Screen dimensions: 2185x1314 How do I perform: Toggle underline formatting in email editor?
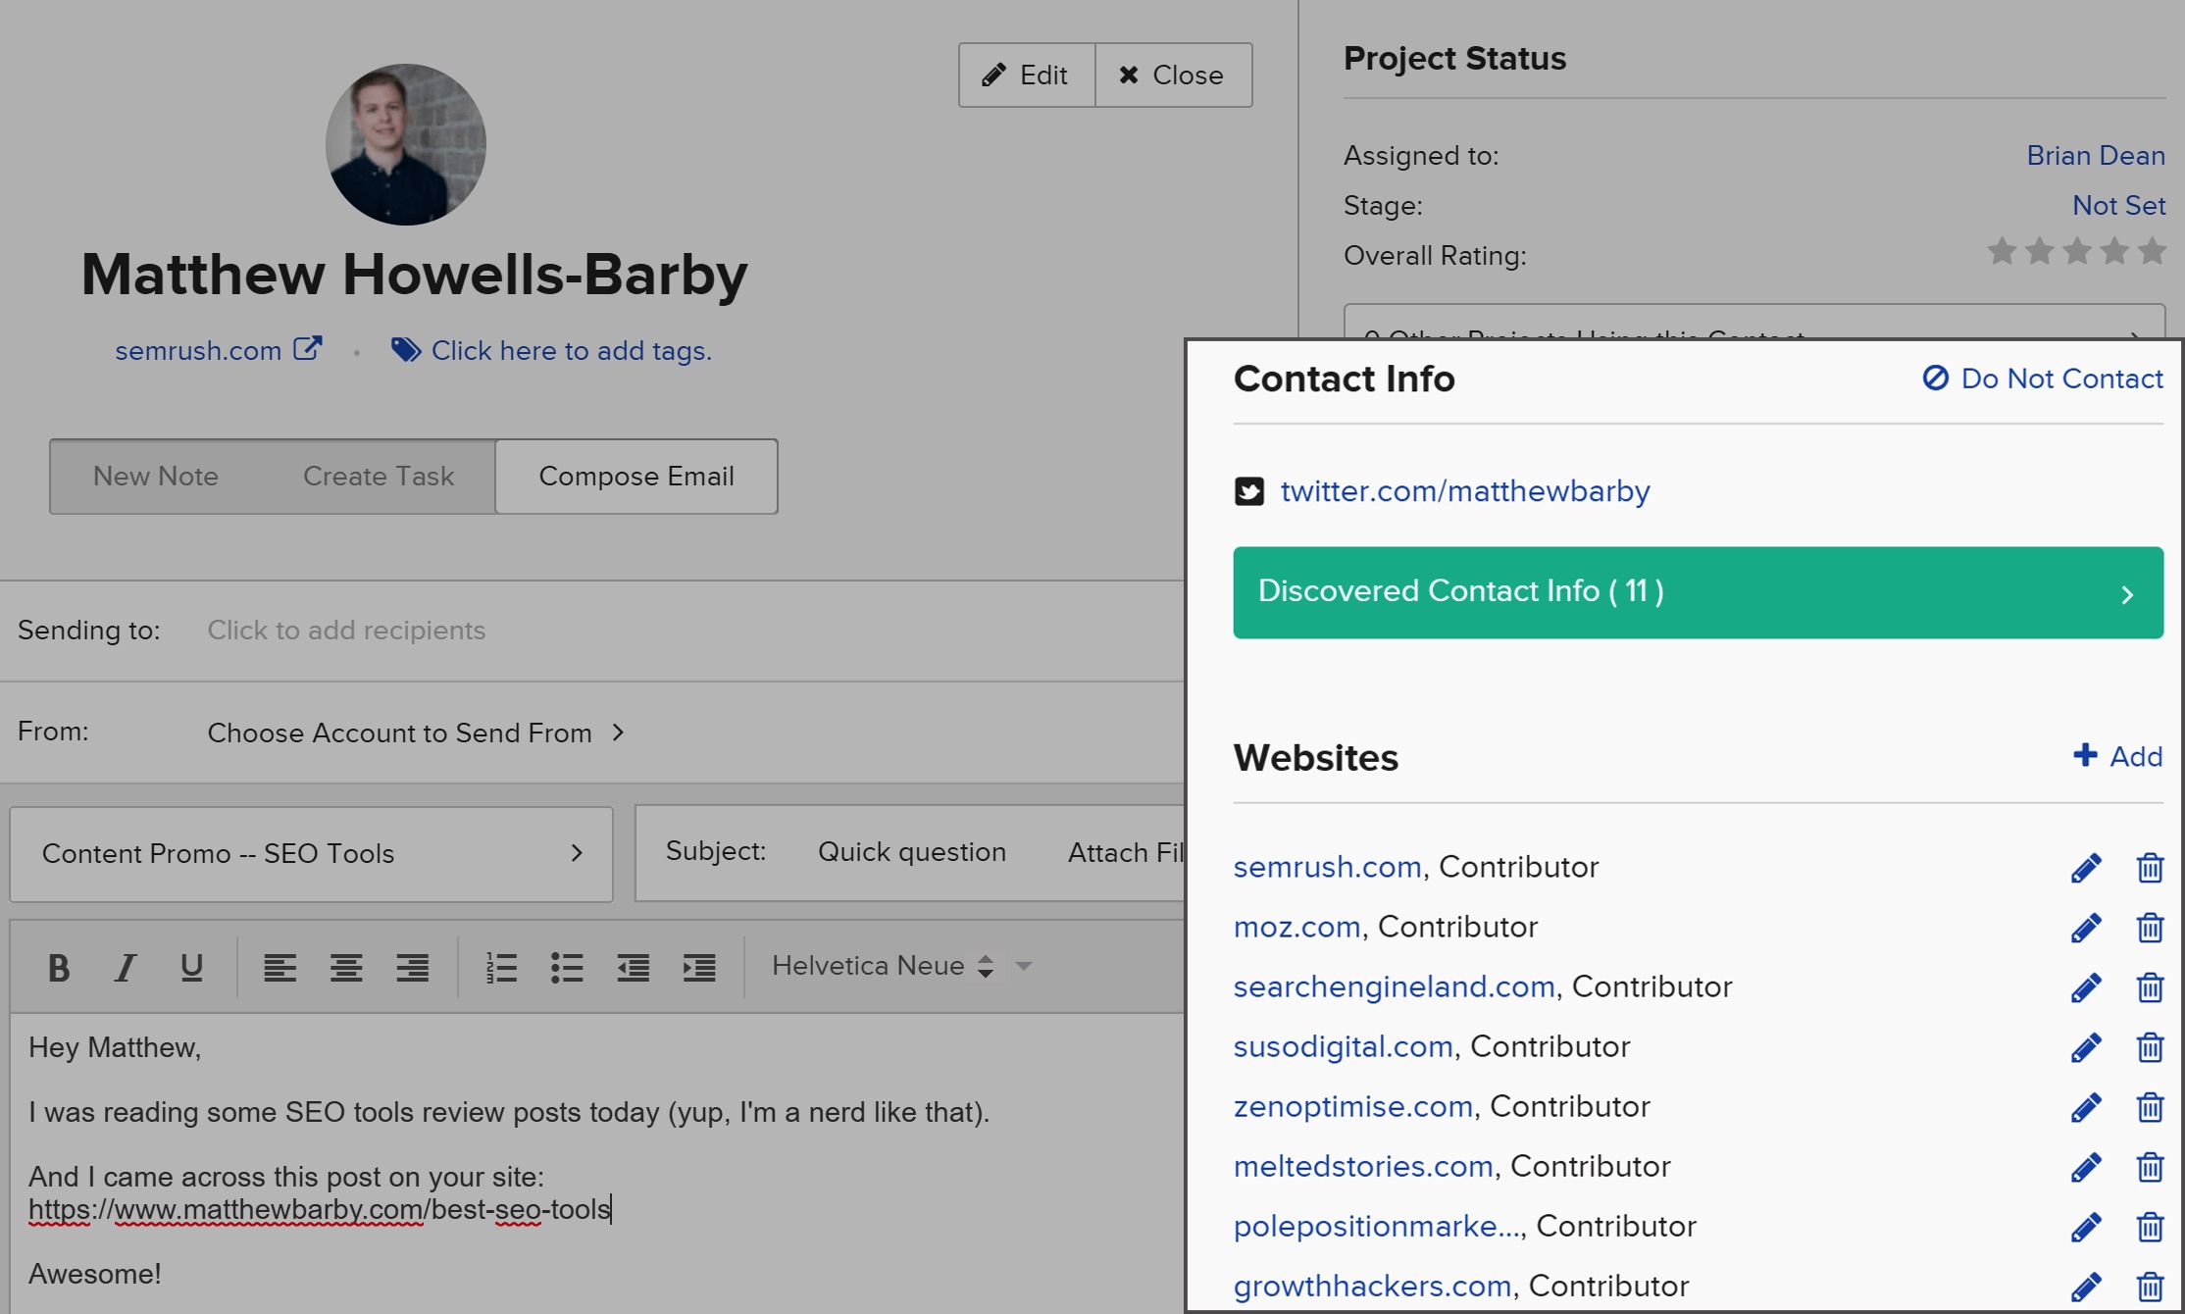191,968
